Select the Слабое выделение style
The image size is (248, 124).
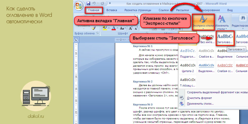(x=206, y=53)
